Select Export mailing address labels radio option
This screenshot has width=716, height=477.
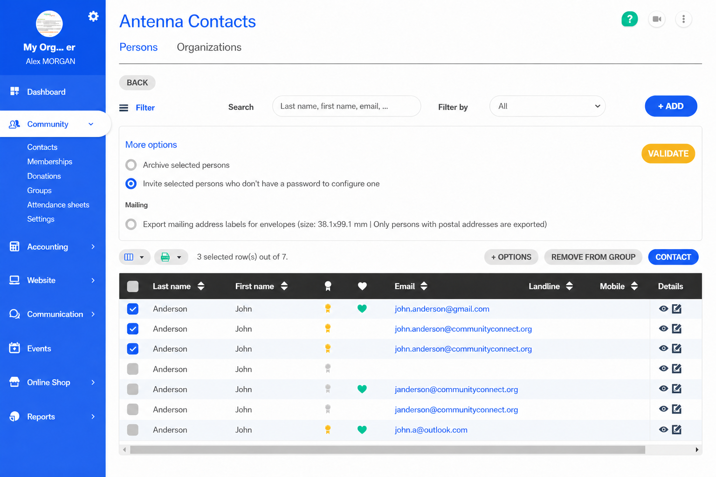(131, 224)
